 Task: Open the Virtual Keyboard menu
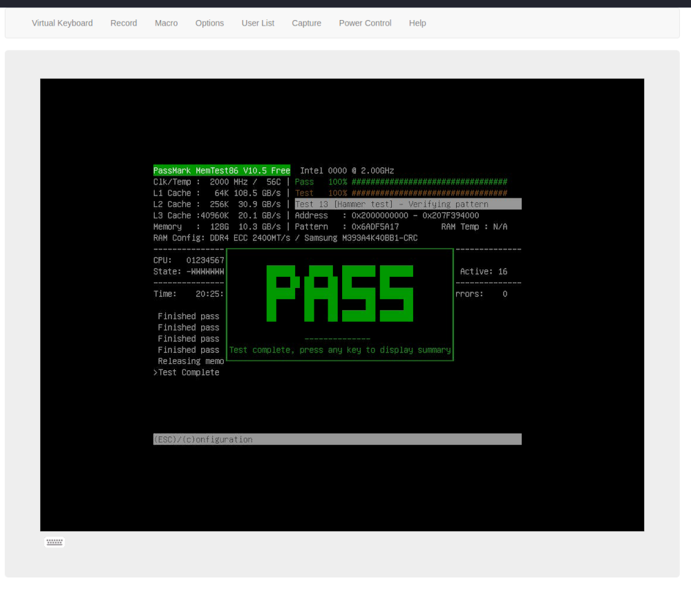tap(62, 23)
